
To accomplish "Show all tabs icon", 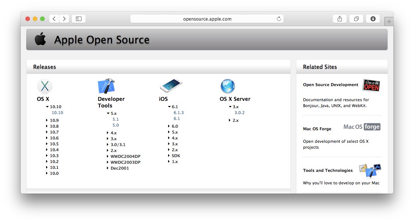I will pyautogui.click(x=356, y=19).
